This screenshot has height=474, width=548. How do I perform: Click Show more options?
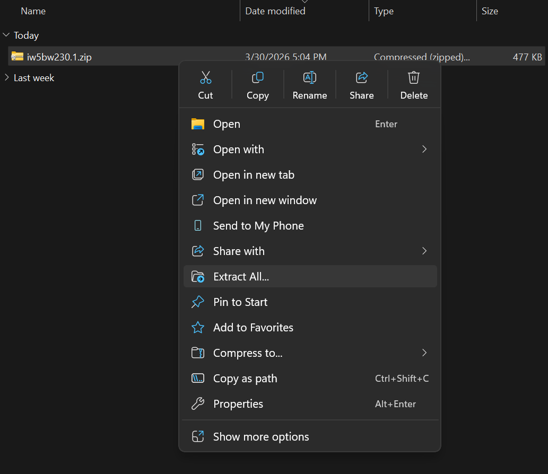(x=261, y=437)
